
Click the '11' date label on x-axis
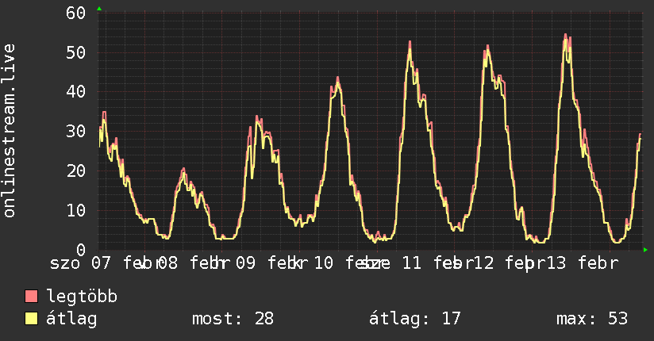pos(411,263)
